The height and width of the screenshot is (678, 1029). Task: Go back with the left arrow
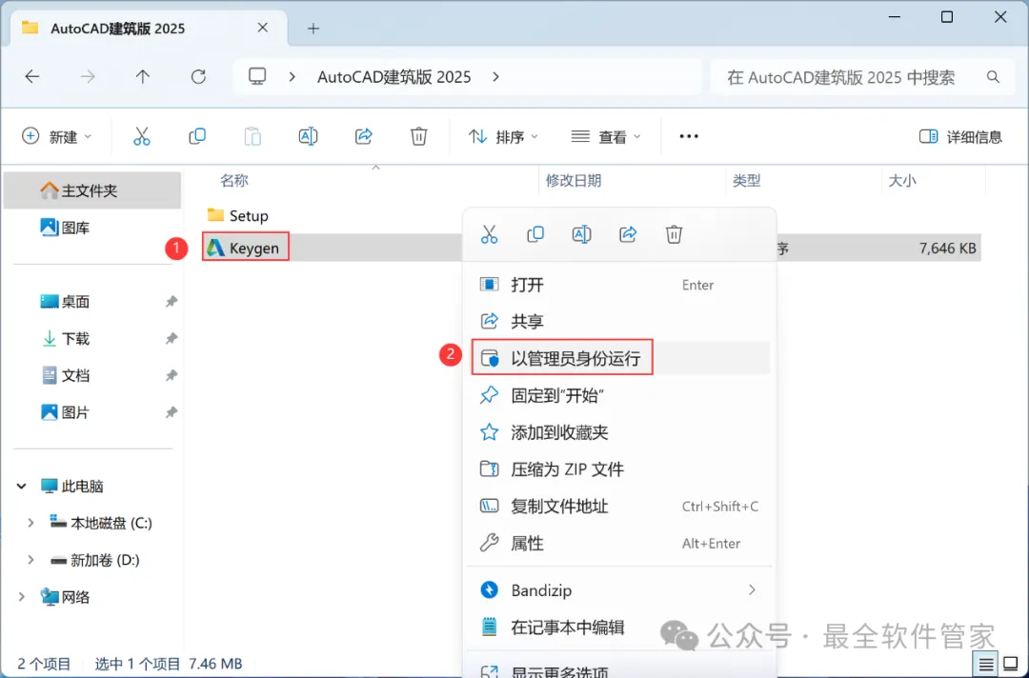click(x=32, y=77)
